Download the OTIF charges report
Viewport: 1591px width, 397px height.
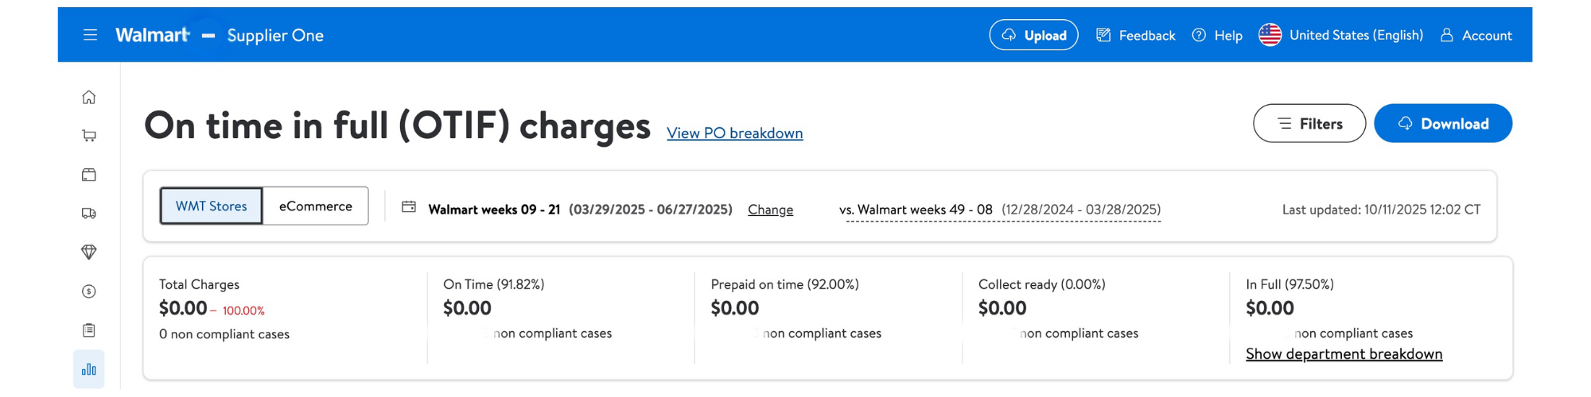[1442, 123]
